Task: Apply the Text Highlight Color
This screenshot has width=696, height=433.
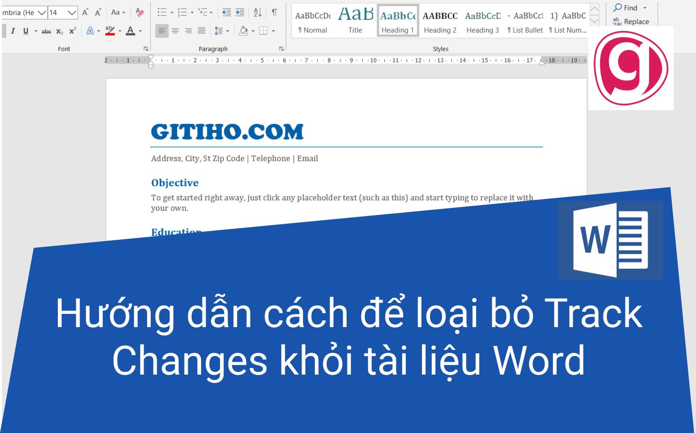Action: tap(109, 31)
